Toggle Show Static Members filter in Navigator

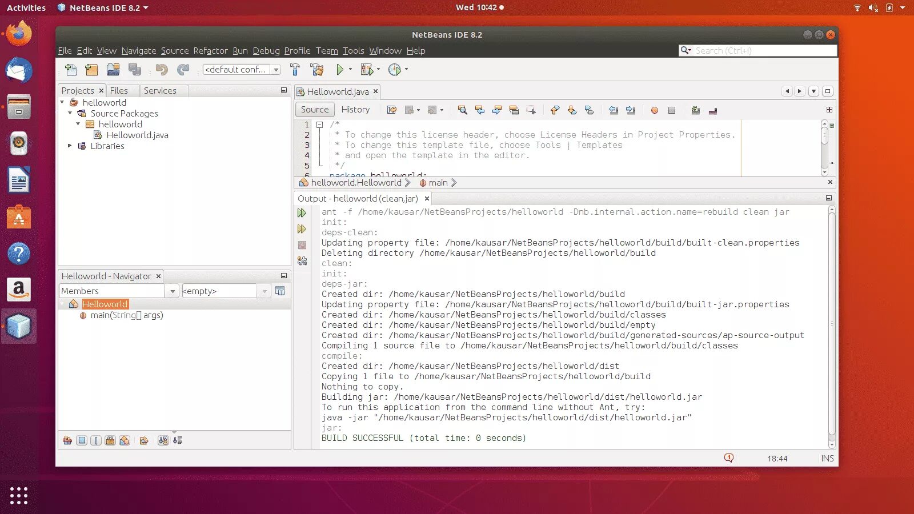pos(96,440)
